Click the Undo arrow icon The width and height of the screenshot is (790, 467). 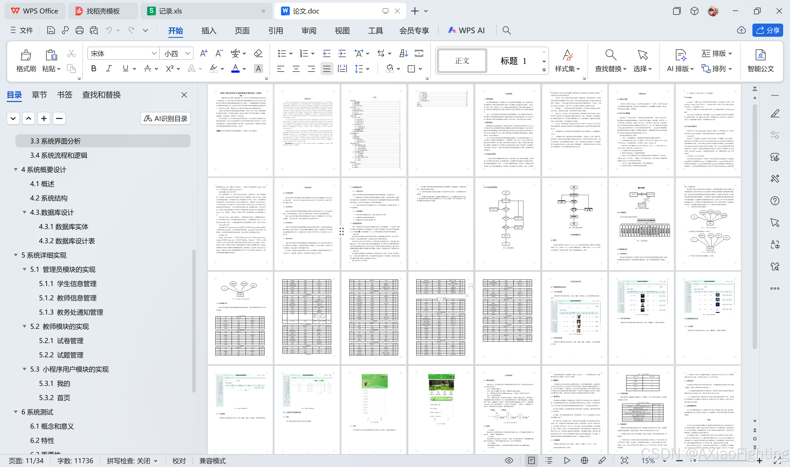point(109,30)
